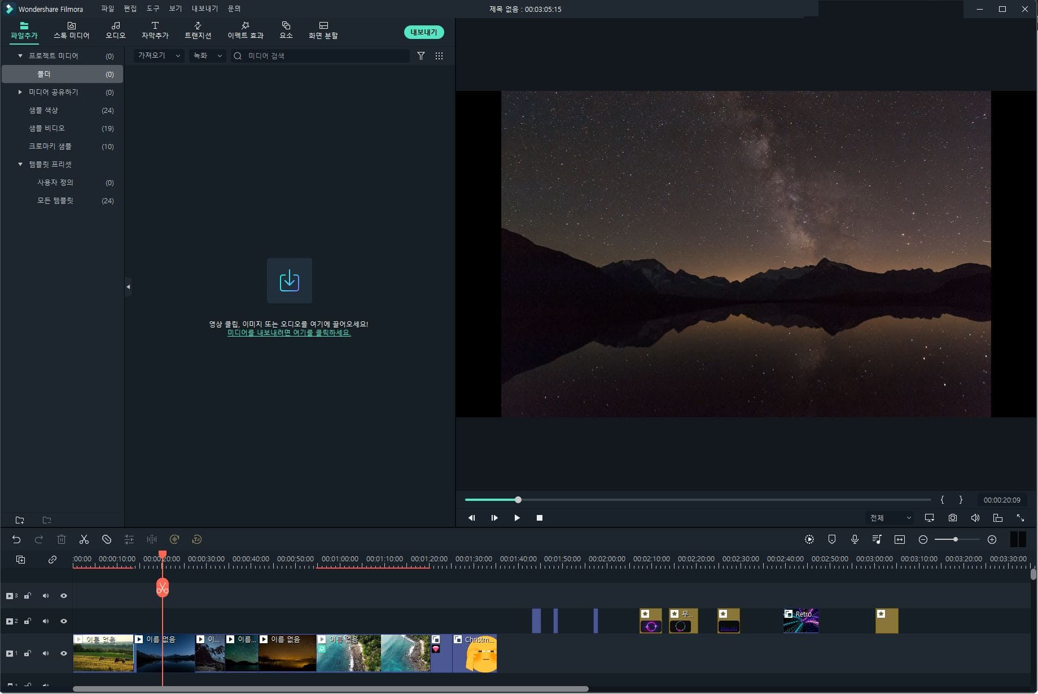Open the 녹화 record dropdown
The width and height of the screenshot is (1038, 694).
[208, 55]
